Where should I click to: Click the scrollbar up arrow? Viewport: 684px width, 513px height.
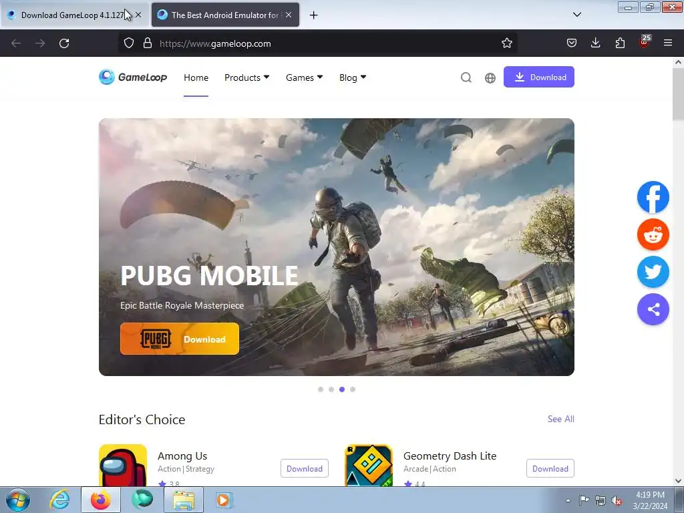click(x=678, y=62)
